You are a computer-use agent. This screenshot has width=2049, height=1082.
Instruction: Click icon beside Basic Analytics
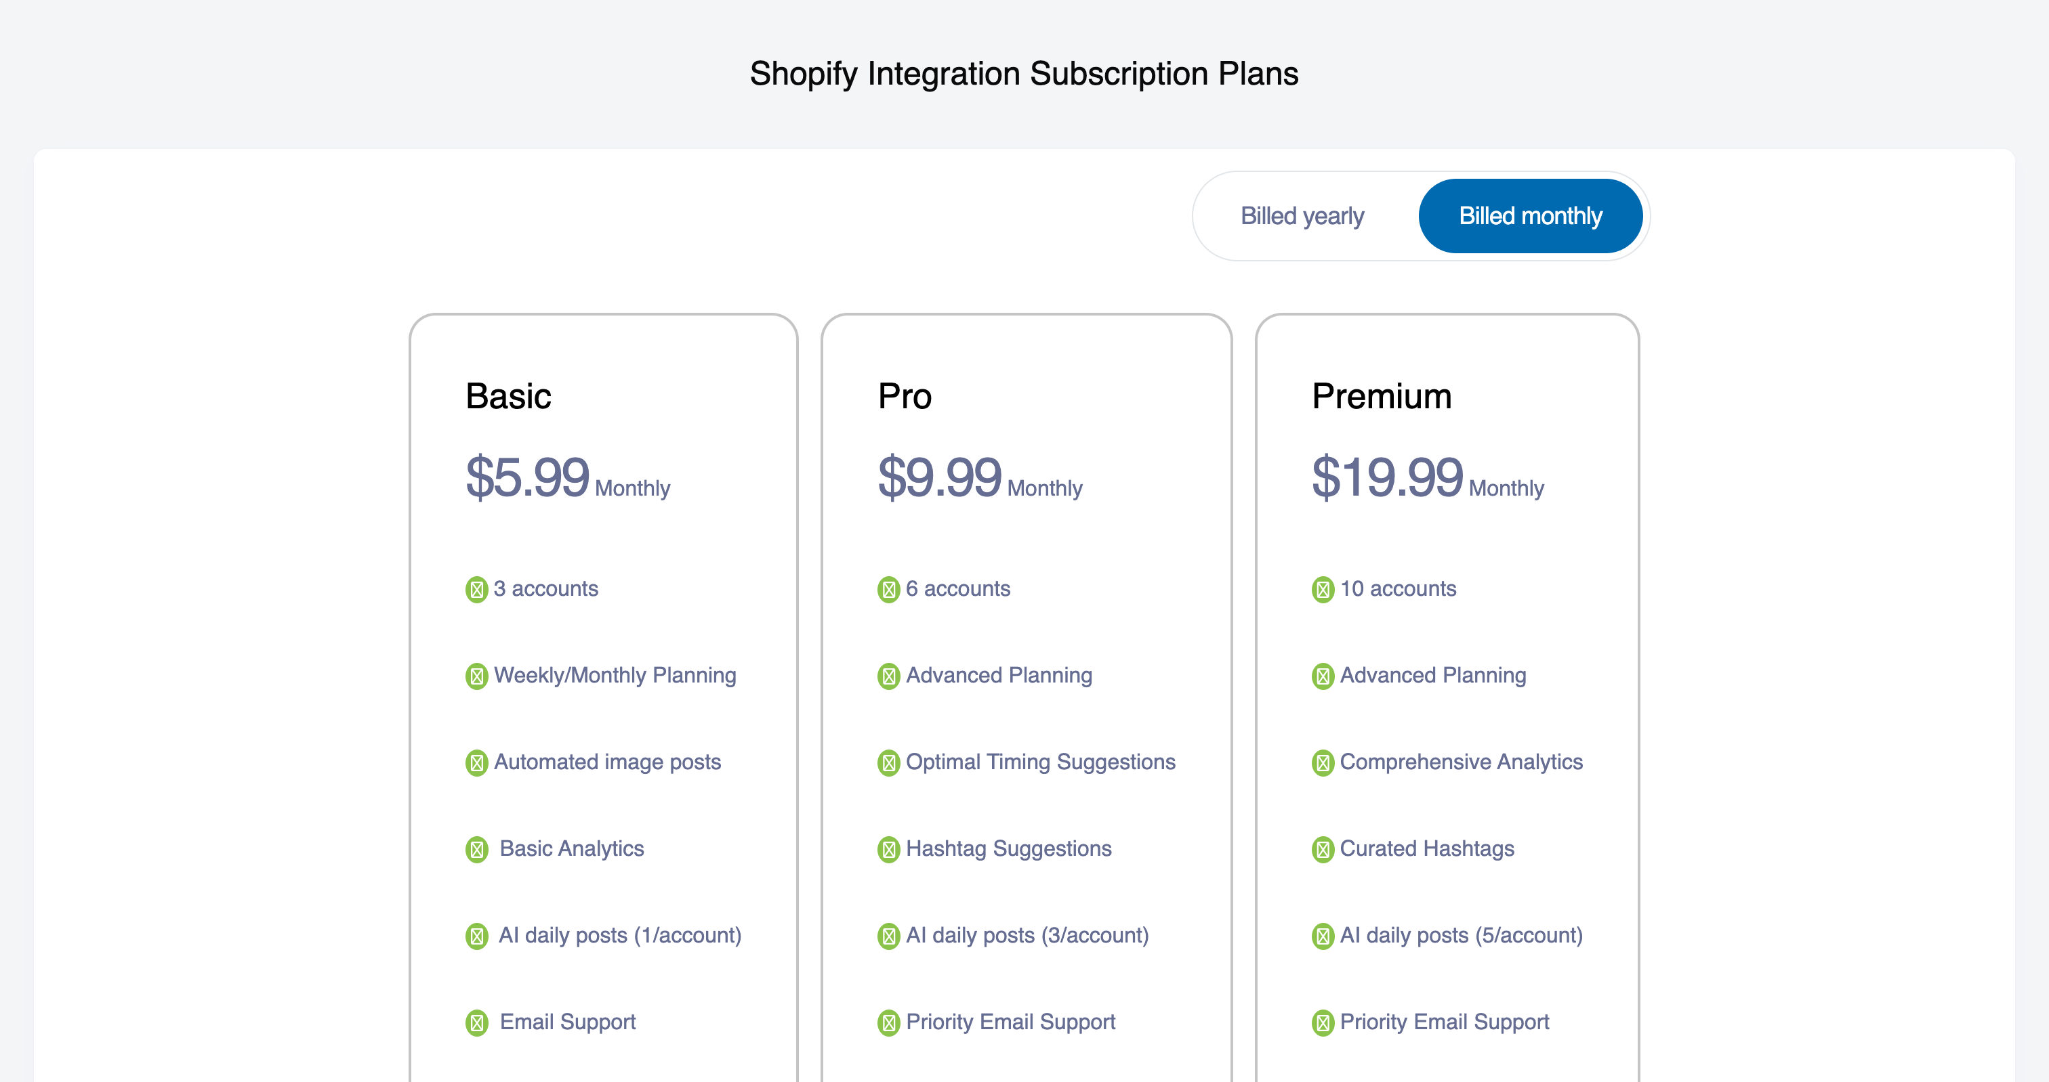click(x=476, y=850)
